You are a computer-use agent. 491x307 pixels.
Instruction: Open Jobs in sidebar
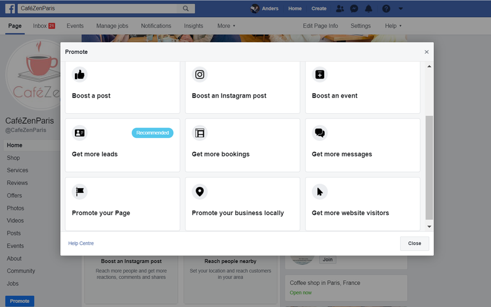point(12,284)
